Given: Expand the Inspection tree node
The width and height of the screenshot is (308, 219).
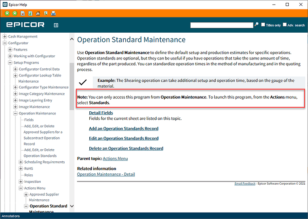Looking at the screenshot, I should (x=21, y=181).
